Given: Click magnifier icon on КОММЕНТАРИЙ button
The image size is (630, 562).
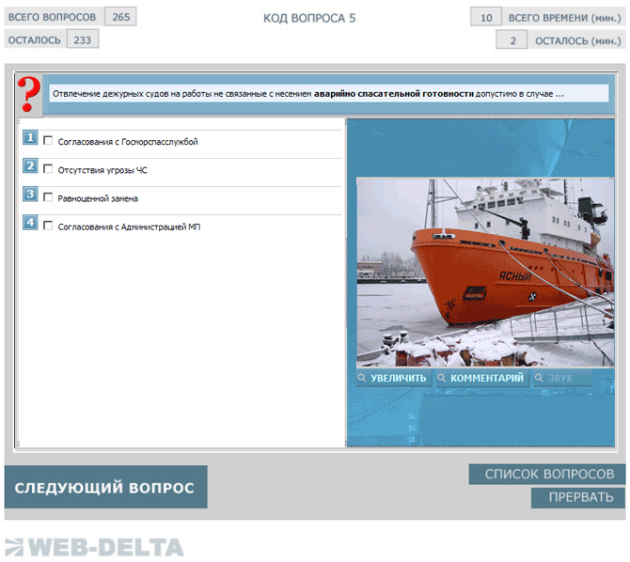Looking at the screenshot, I should tap(442, 378).
